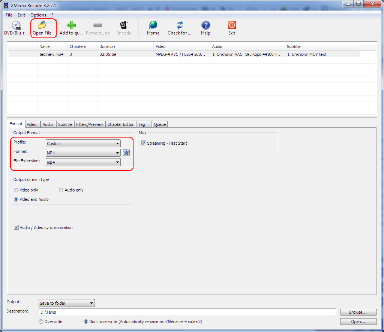Click the XMedia Recode title bar icon
Screen dimensions: 384x332
coord(6,5)
